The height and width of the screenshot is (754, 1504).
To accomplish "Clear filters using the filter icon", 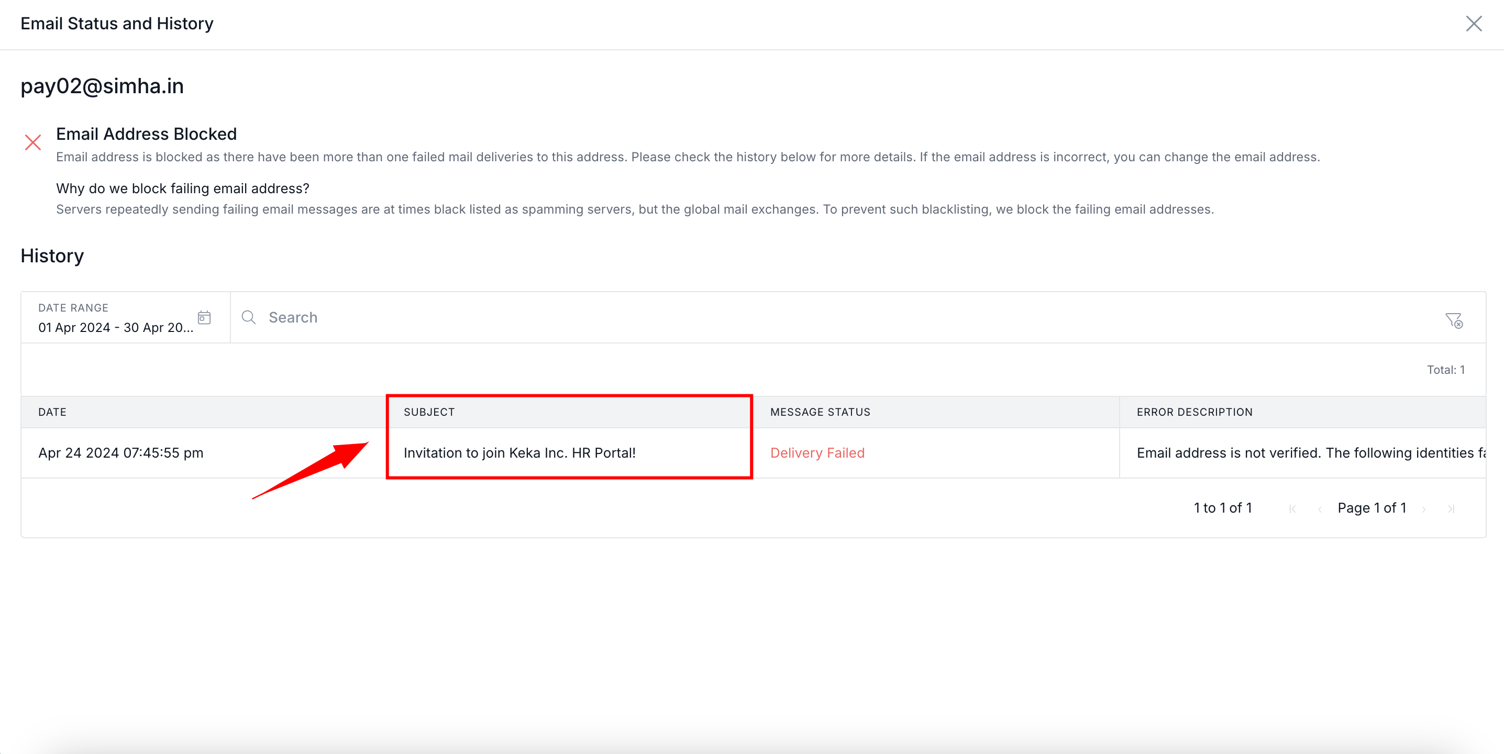I will coord(1454,320).
